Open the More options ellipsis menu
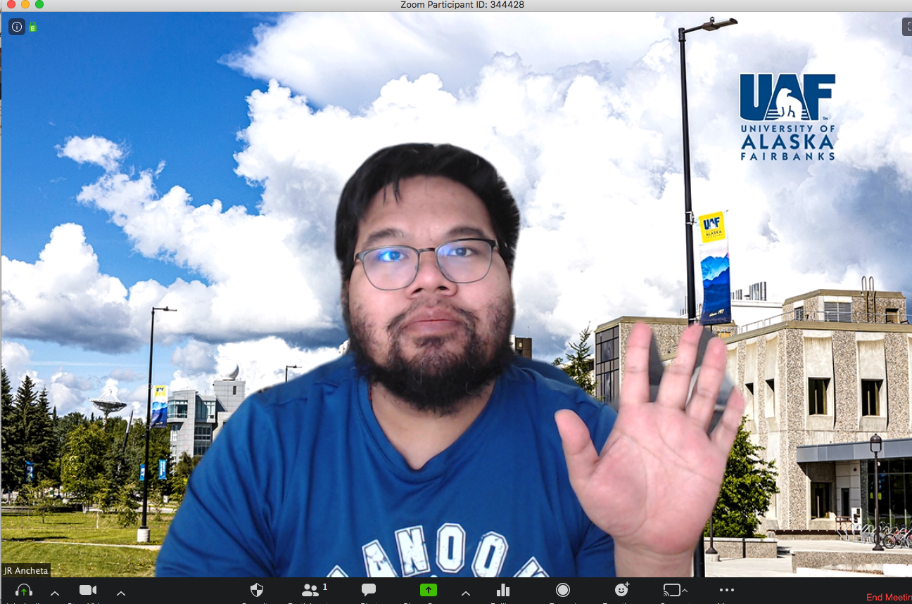The width and height of the screenshot is (912, 604). tap(727, 590)
